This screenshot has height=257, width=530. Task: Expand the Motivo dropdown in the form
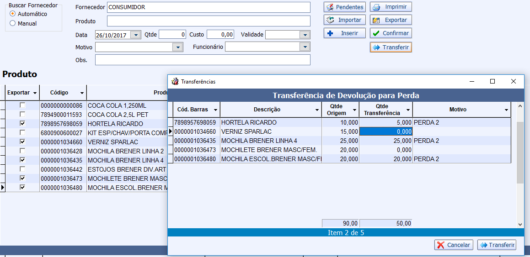click(x=177, y=47)
